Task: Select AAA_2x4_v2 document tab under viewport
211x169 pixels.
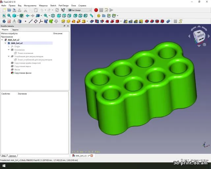Action: coord(83,156)
